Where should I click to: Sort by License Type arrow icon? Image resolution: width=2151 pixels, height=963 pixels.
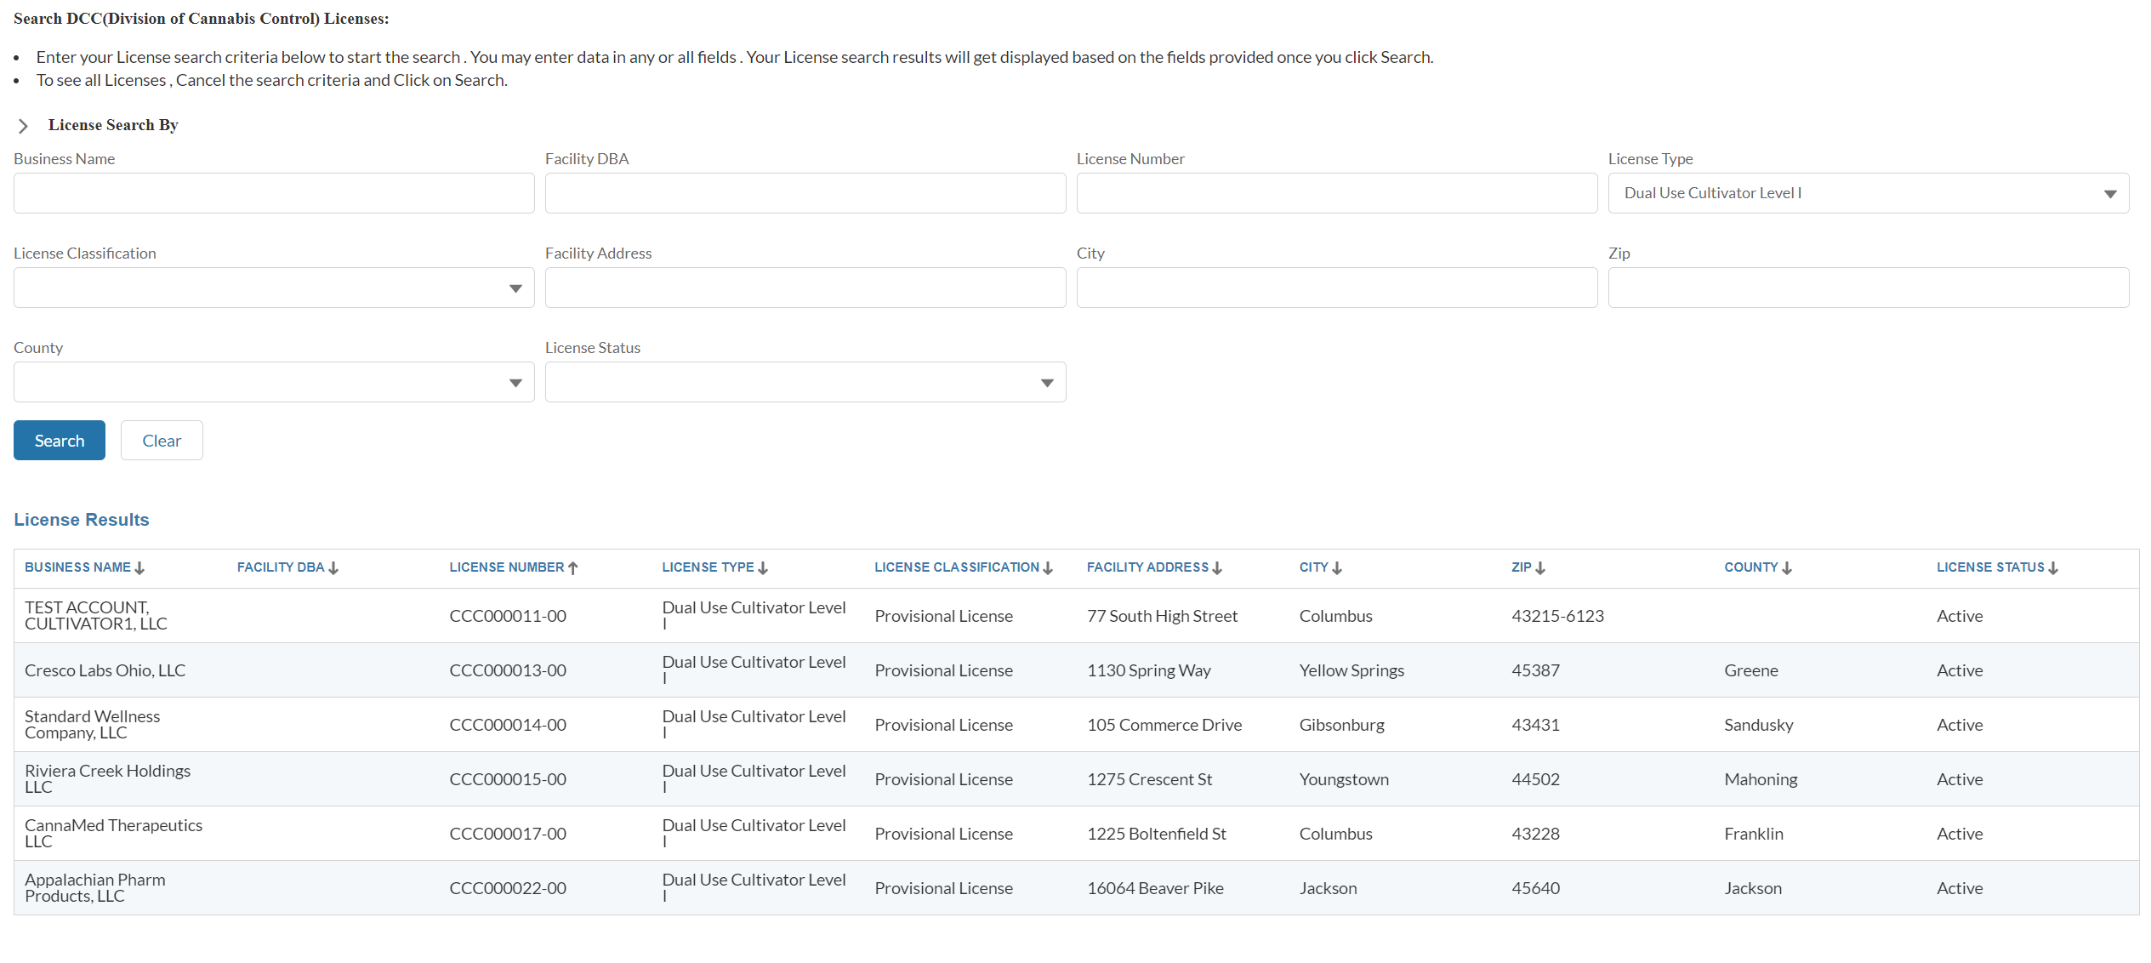(x=763, y=568)
